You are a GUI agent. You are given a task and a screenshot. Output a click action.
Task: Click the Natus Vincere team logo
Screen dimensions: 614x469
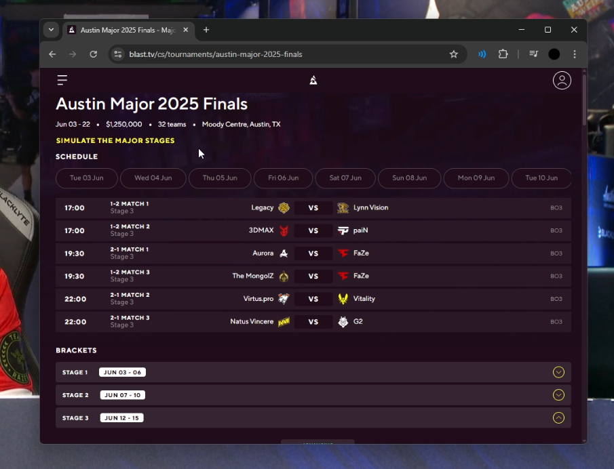[284, 321]
